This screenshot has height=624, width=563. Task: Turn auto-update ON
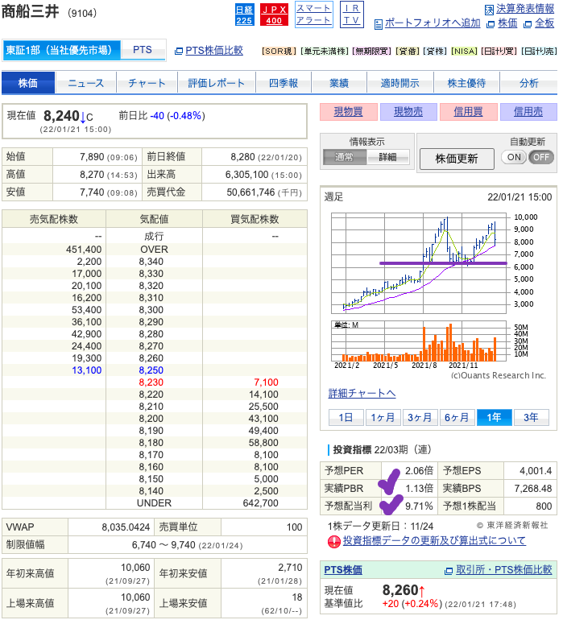click(514, 157)
